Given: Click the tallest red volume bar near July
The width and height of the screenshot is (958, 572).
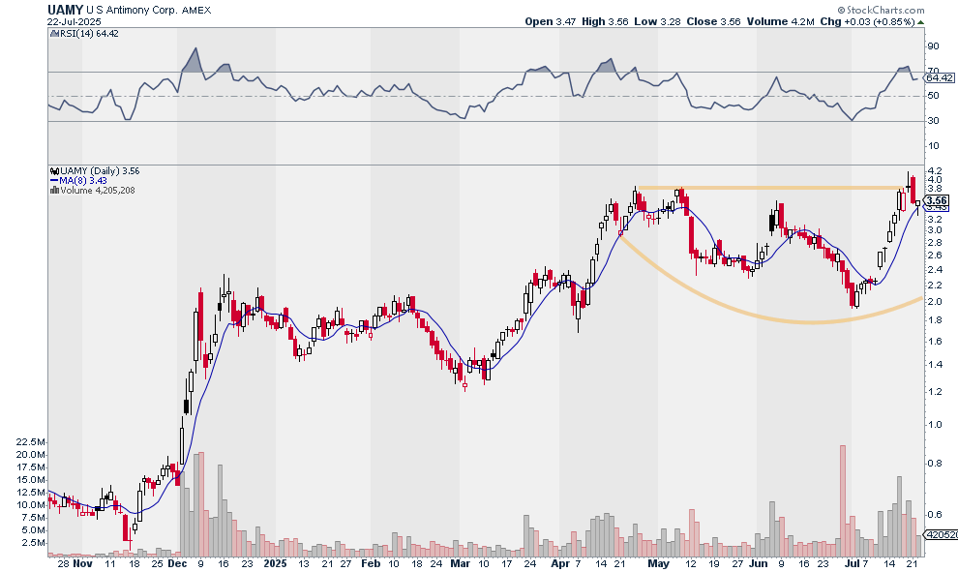Looking at the screenshot, I should coord(843,500).
